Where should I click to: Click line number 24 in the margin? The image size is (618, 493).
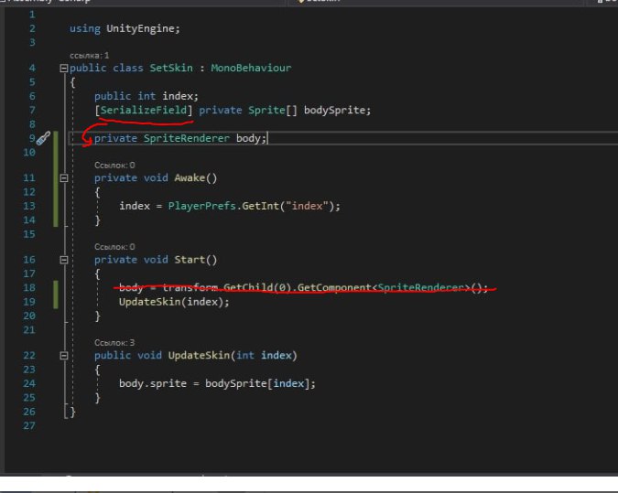[x=29, y=383]
